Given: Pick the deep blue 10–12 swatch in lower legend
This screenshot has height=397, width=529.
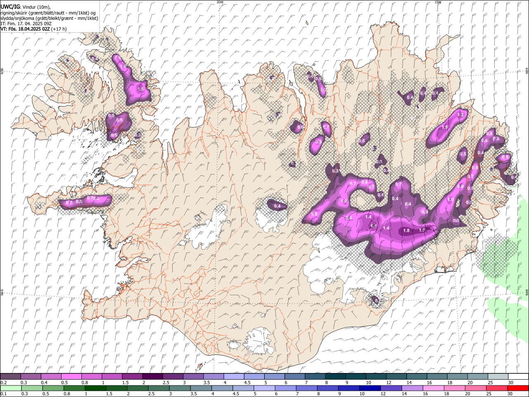Looking at the screenshot, I should 369,388.
